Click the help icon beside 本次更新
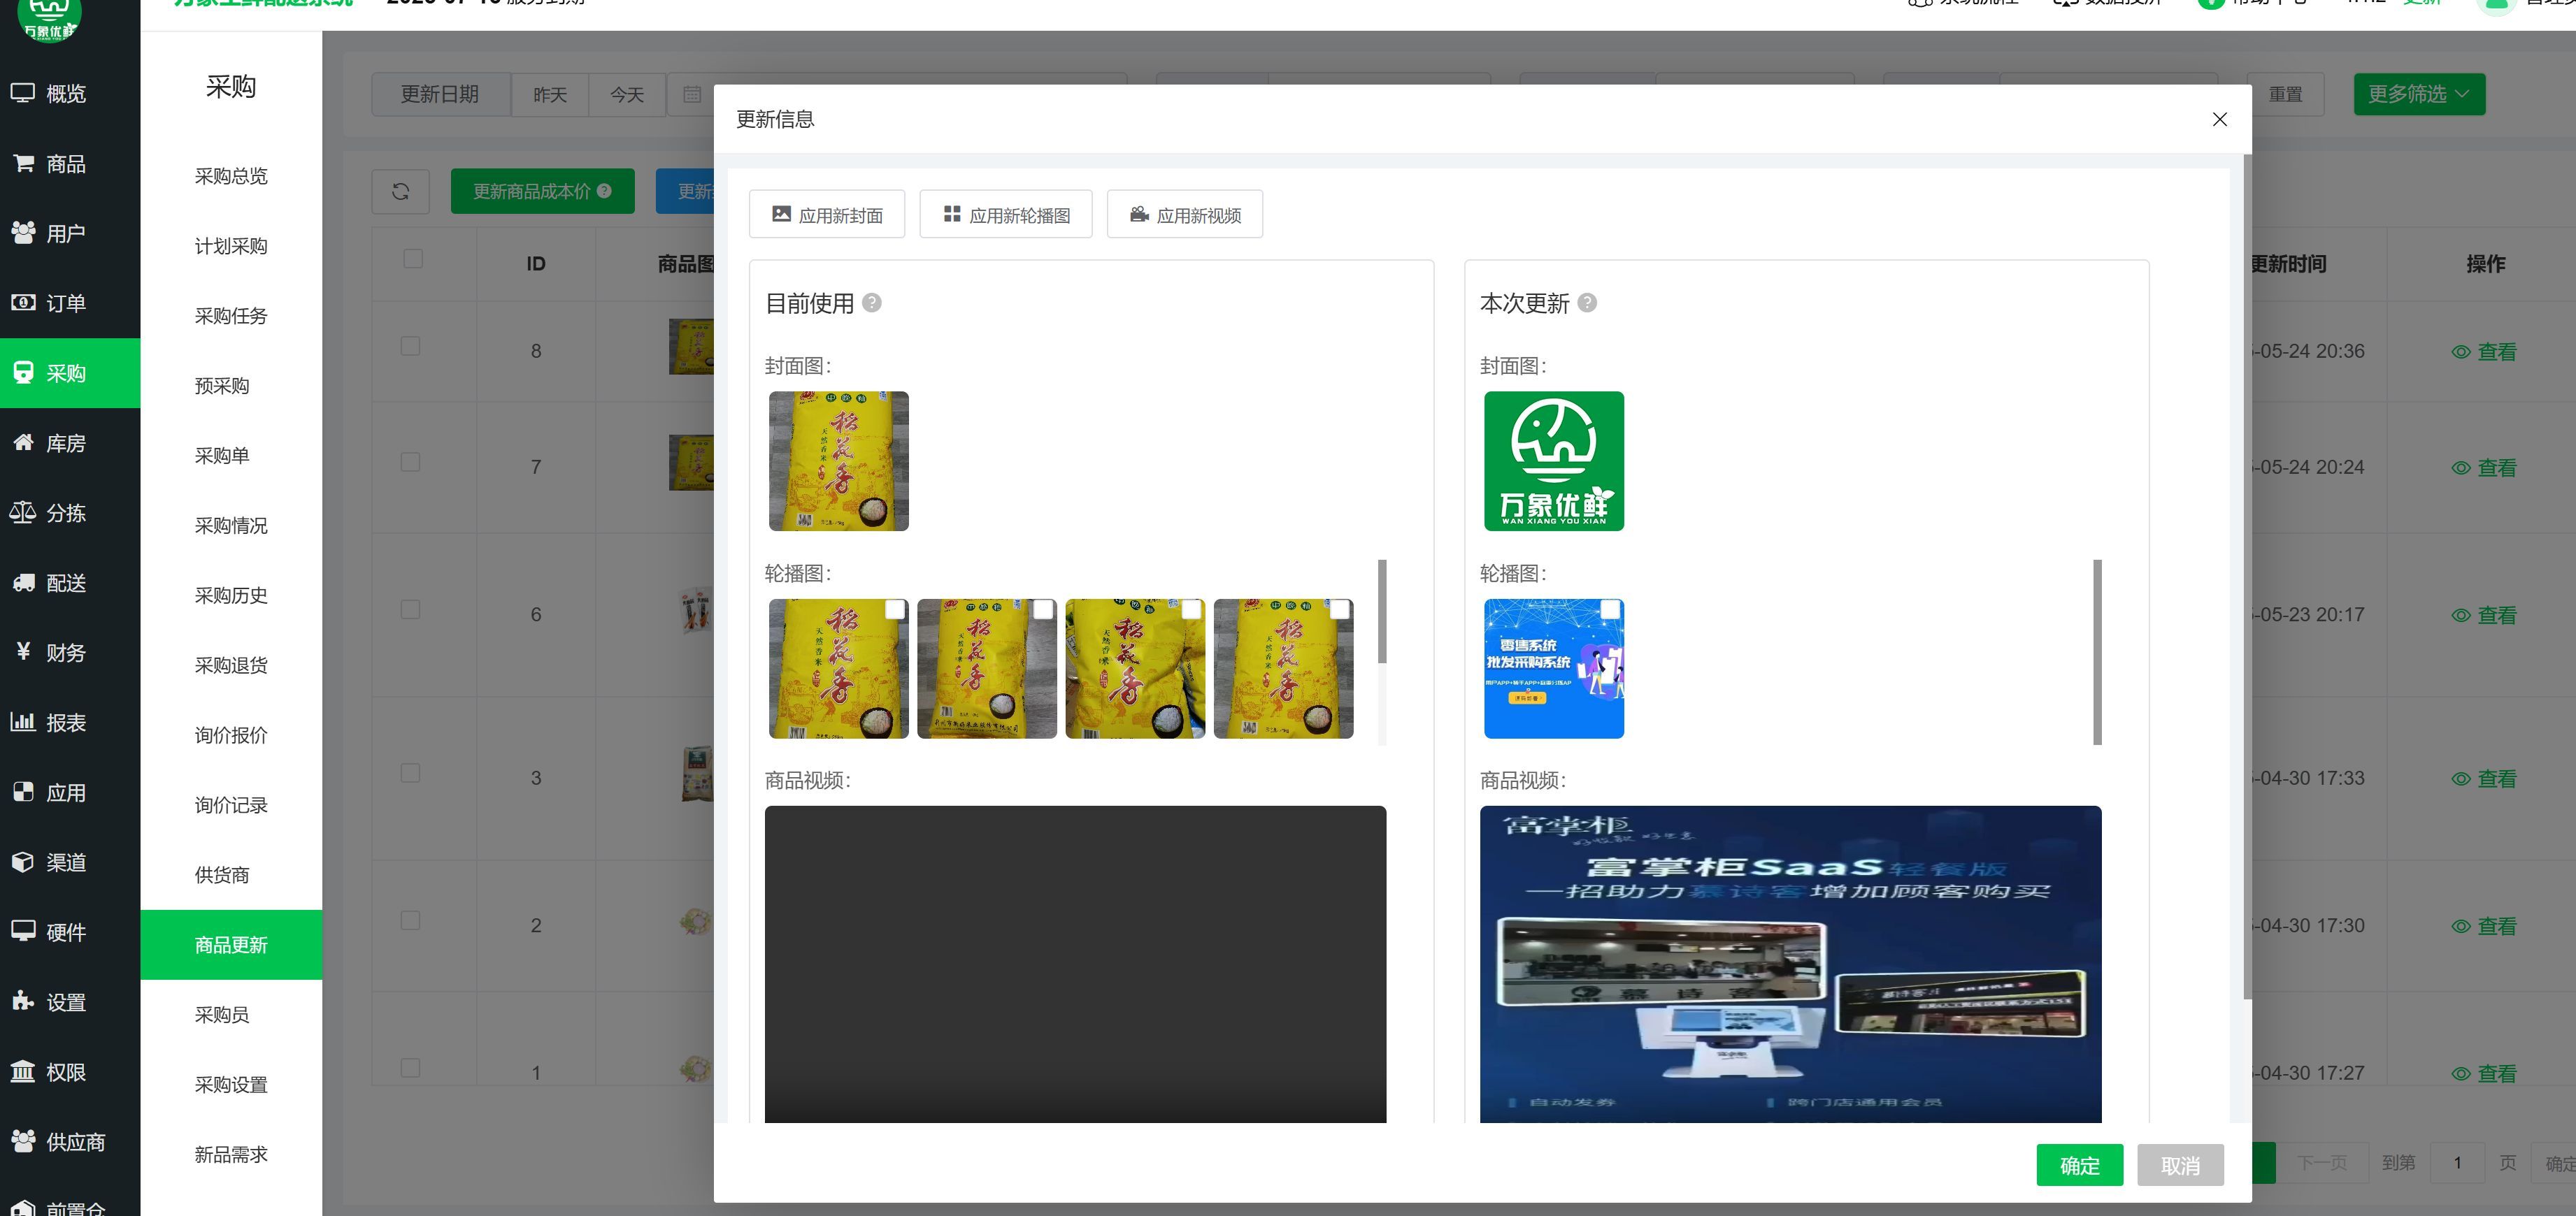The height and width of the screenshot is (1216, 2576). [1587, 303]
